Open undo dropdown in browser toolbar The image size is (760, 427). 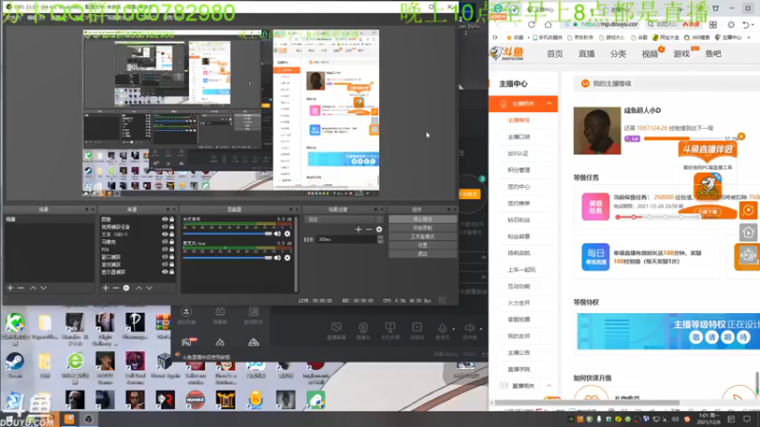[x=753, y=25]
